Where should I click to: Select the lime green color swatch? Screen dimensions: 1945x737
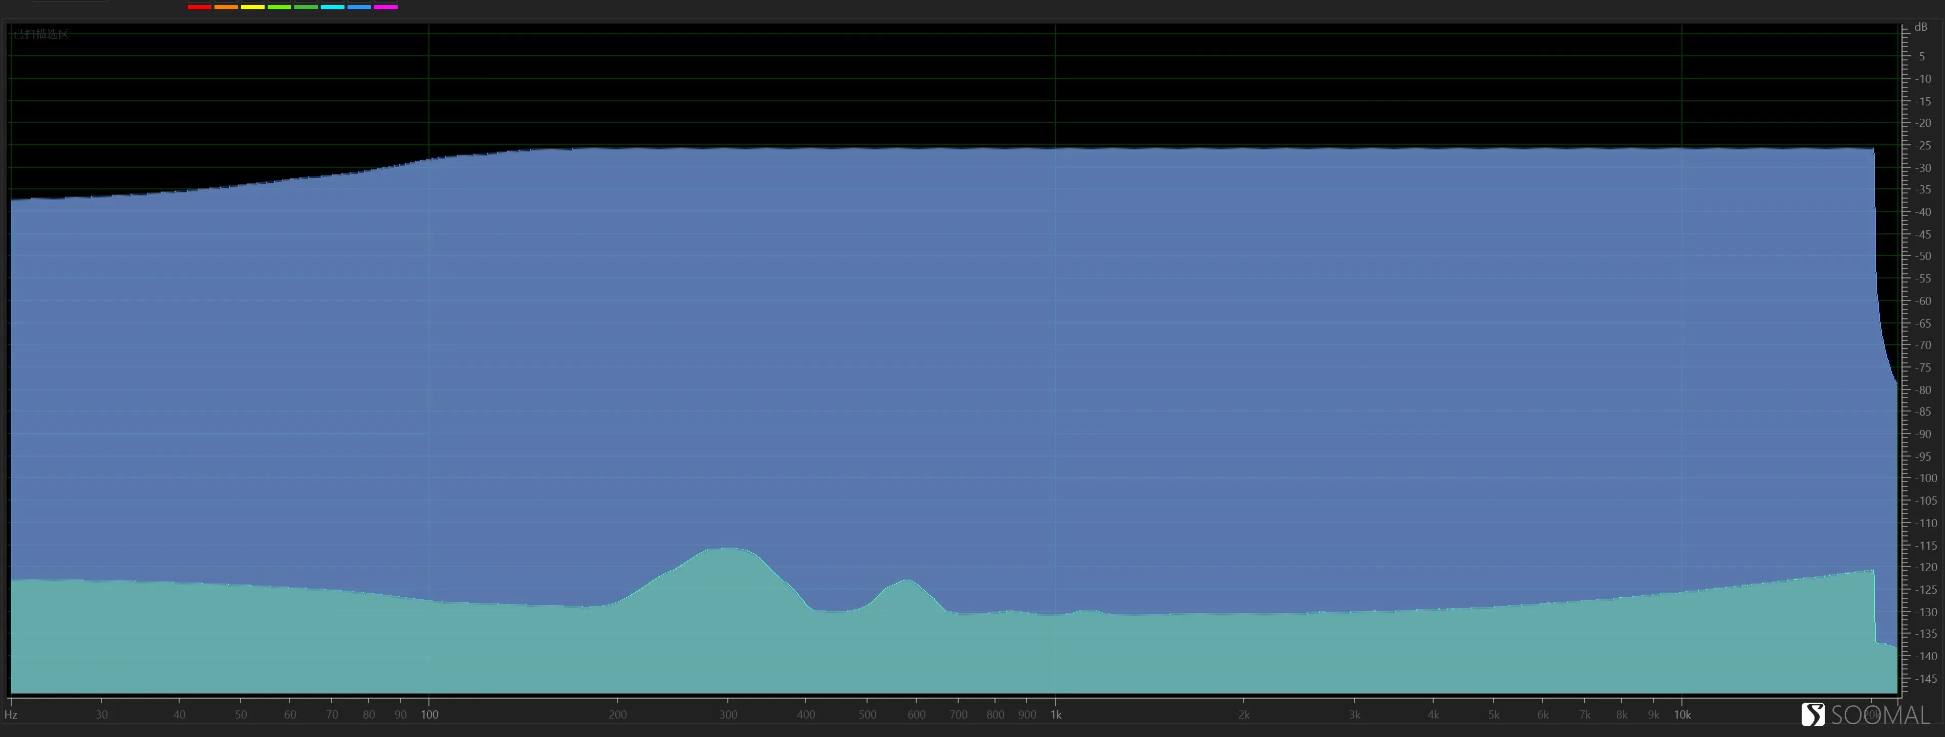[x=279, y=7]
